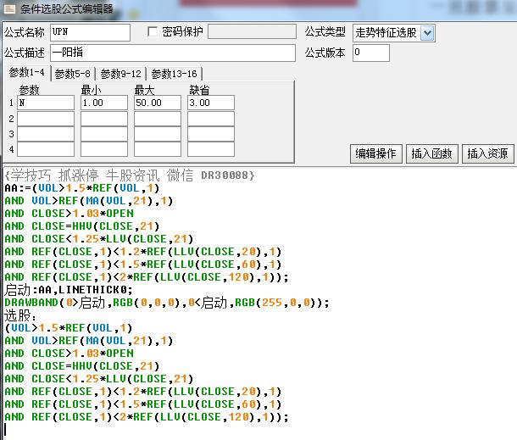Viewport: 517px width, 440px height.
Task: Click the code line AA:=(VOL>1.5*REF(VOL,1)
Action: [82, 188]
